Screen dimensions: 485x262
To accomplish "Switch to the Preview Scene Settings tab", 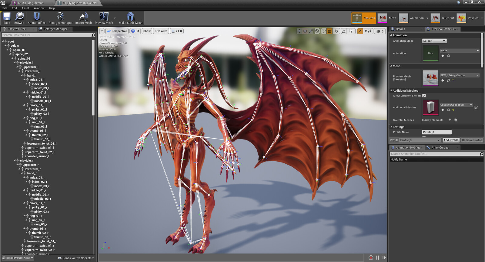I will point(443,29).
